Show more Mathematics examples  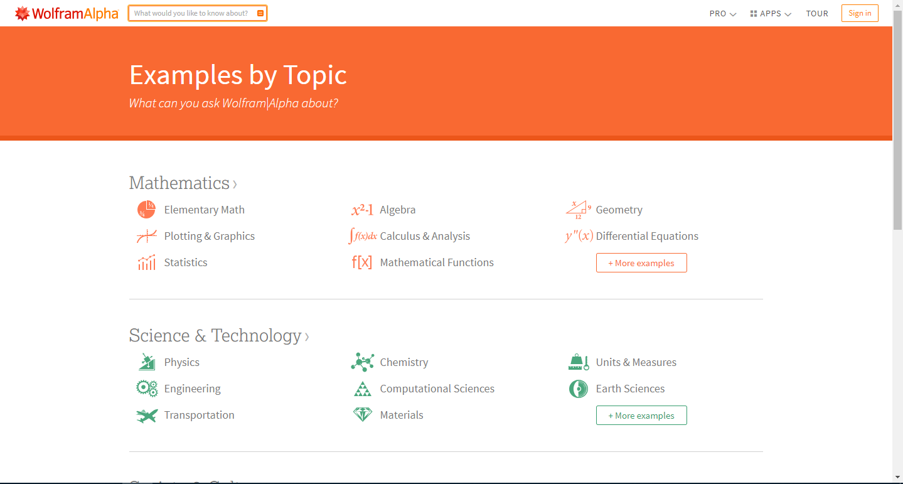tap(641, 263)
